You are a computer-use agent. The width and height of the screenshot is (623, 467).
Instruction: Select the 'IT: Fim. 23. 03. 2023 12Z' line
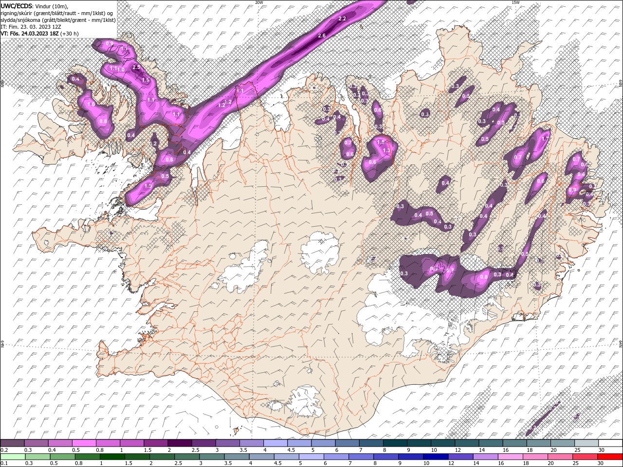31,27
